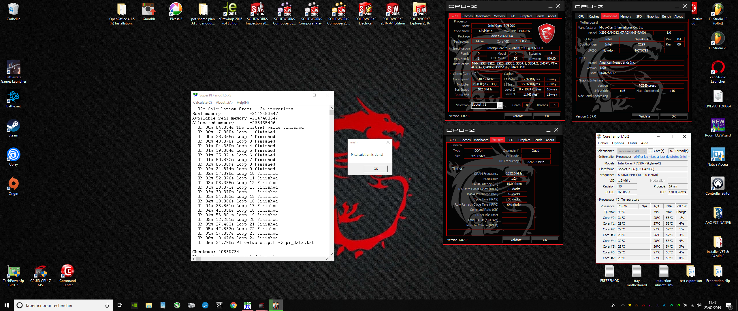The width and height of the screenshot is (738, 311).
Task: Open the People icon in the taskbar
Action: (x=613, y=305)
